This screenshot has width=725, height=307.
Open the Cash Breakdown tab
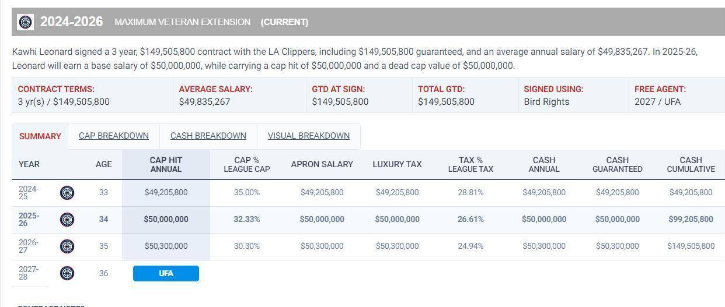click(x=208, y=136)
